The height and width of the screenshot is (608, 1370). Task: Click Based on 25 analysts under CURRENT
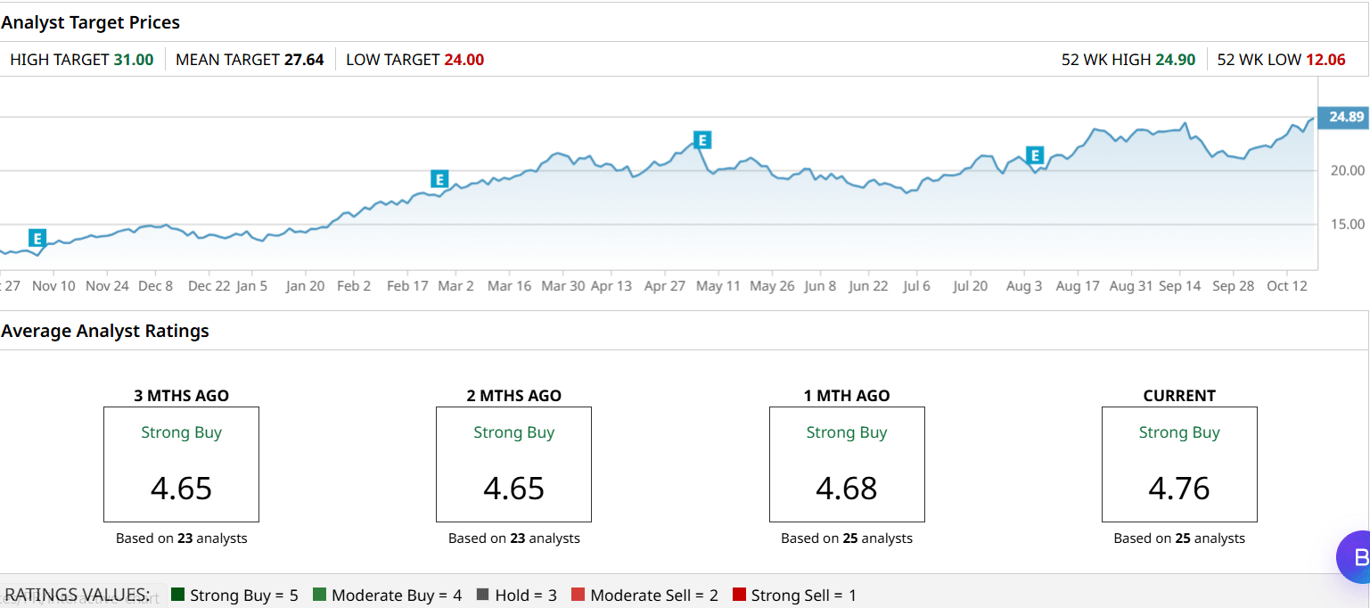(x=1179, y=538)
